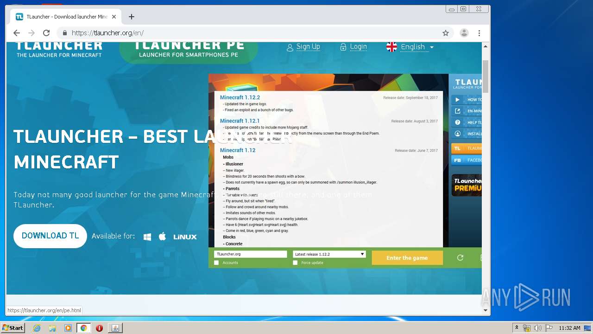Close the TLauncher browser tab
The width and height of the screenshot is (593, 334).
point(114,17)
